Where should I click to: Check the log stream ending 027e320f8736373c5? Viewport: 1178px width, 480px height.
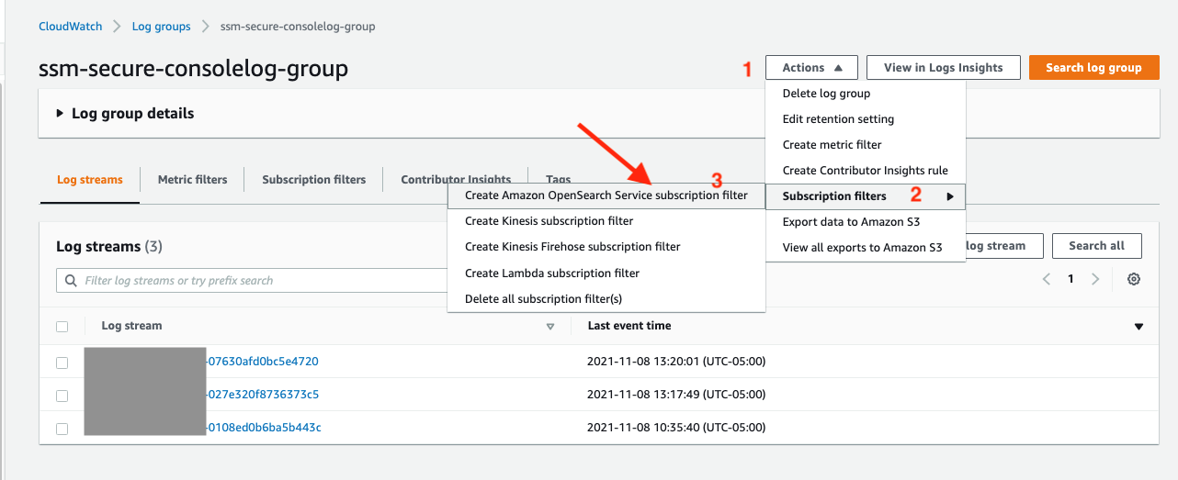point(62,396)
